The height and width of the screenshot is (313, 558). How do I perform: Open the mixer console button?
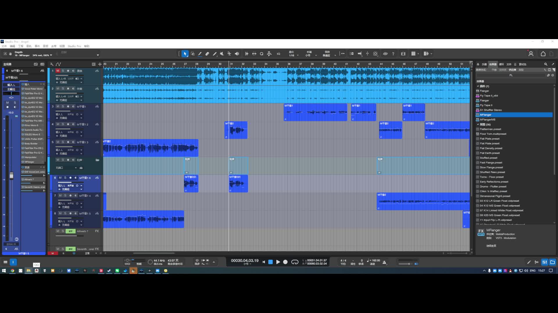click(544, 262)
